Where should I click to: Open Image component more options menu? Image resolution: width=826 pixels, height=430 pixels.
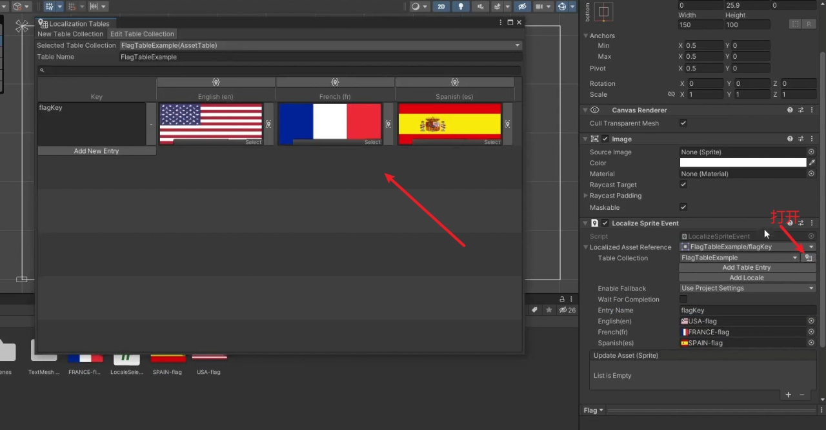[812, 139]
